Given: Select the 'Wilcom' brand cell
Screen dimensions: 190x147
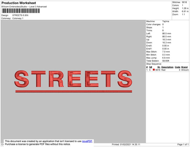Looking at the screenshot, I should point(185,70).
